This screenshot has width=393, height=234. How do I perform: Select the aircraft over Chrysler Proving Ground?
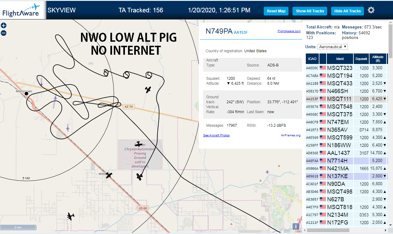[x=139, y=144]
